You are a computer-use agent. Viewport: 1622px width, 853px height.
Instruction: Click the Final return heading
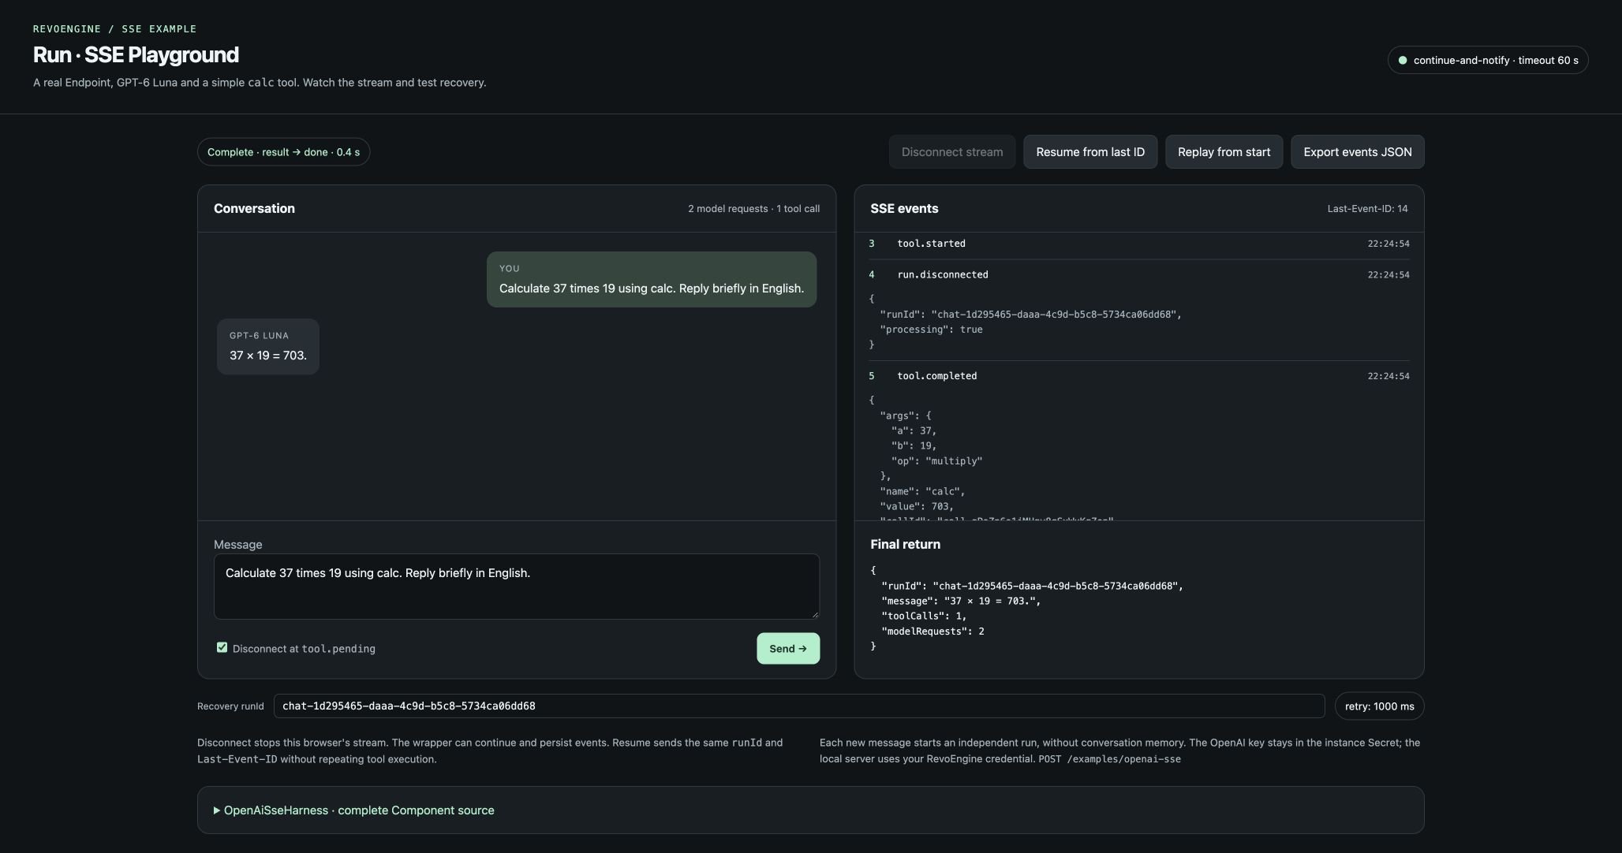point(905,545)
